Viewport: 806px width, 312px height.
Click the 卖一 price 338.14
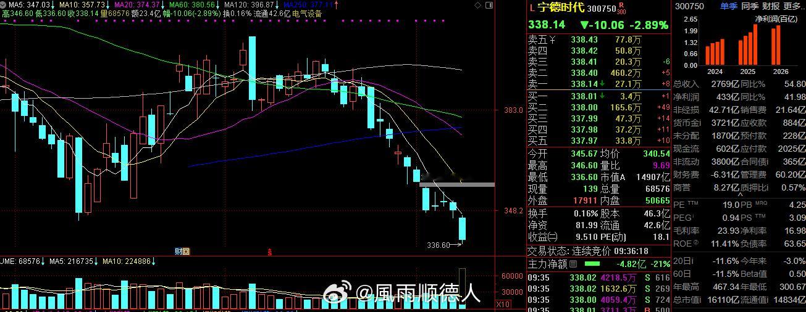click(584, 84)
